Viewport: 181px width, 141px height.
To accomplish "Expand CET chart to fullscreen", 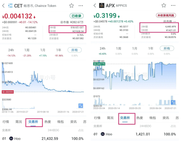I will [x=81, y=106].
